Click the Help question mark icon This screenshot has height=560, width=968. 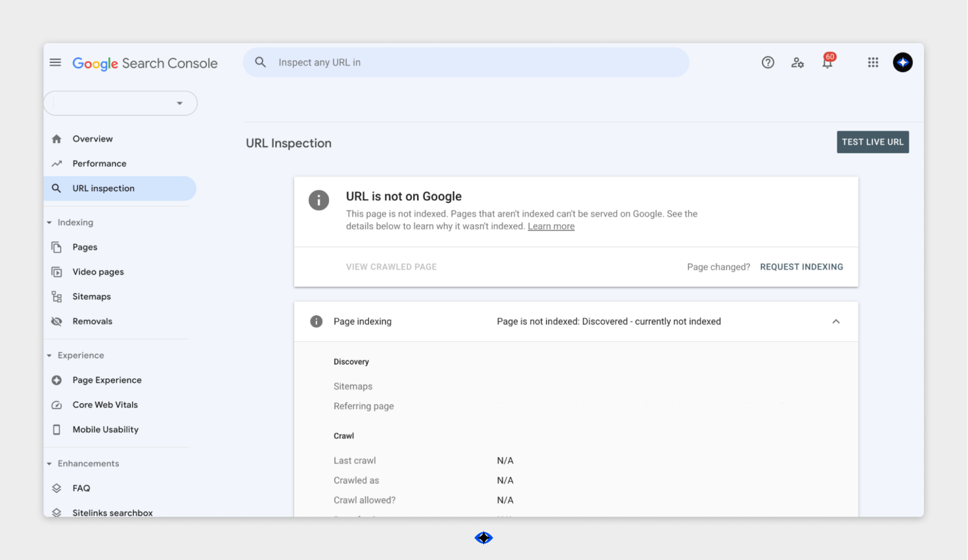point(768,62)
